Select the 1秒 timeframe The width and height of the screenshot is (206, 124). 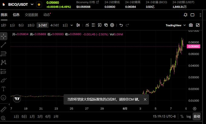4,25
